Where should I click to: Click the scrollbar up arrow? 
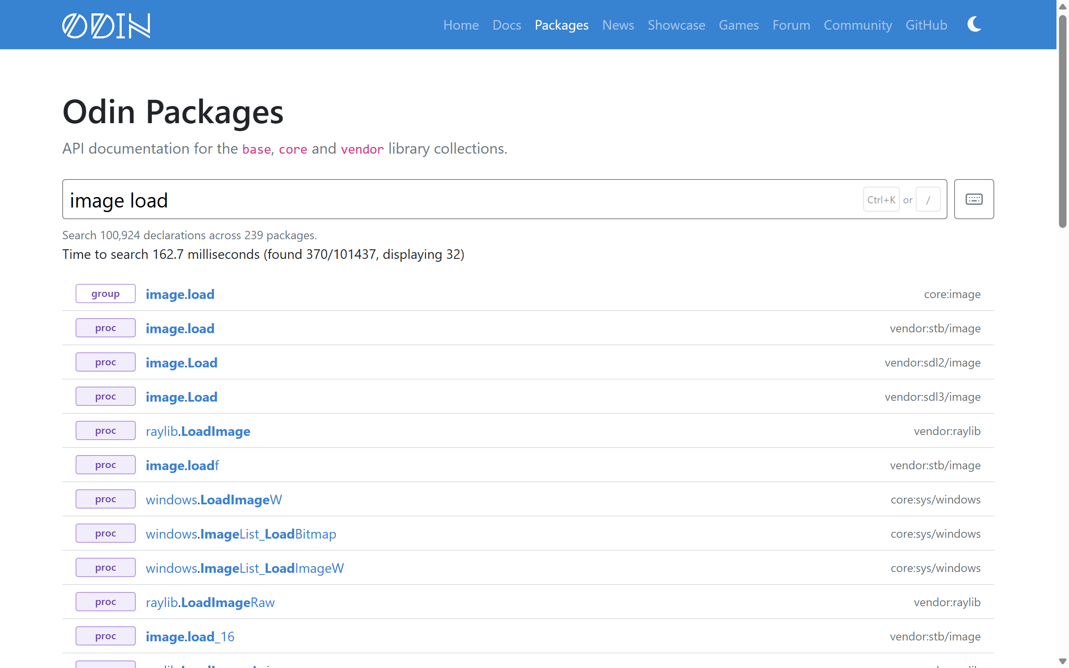(x=1062, y=7)
